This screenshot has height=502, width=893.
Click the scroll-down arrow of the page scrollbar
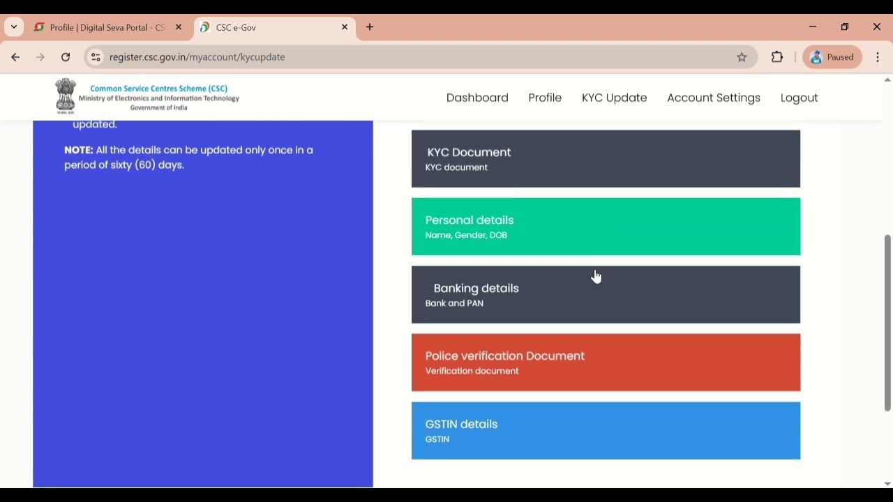tap(887, 484)
